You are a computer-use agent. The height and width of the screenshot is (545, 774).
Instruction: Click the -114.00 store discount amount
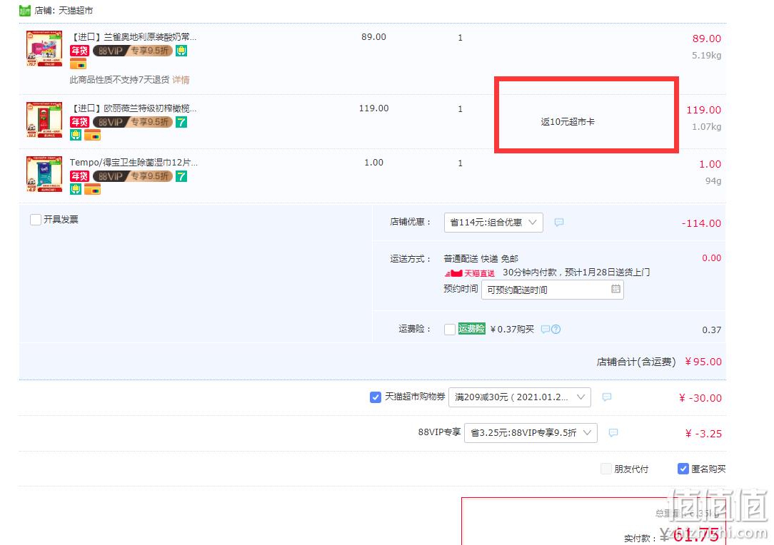[x=701, y=223]
